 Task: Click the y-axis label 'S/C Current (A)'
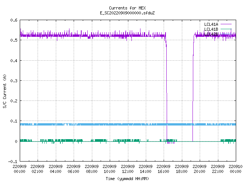click(5, 91)
